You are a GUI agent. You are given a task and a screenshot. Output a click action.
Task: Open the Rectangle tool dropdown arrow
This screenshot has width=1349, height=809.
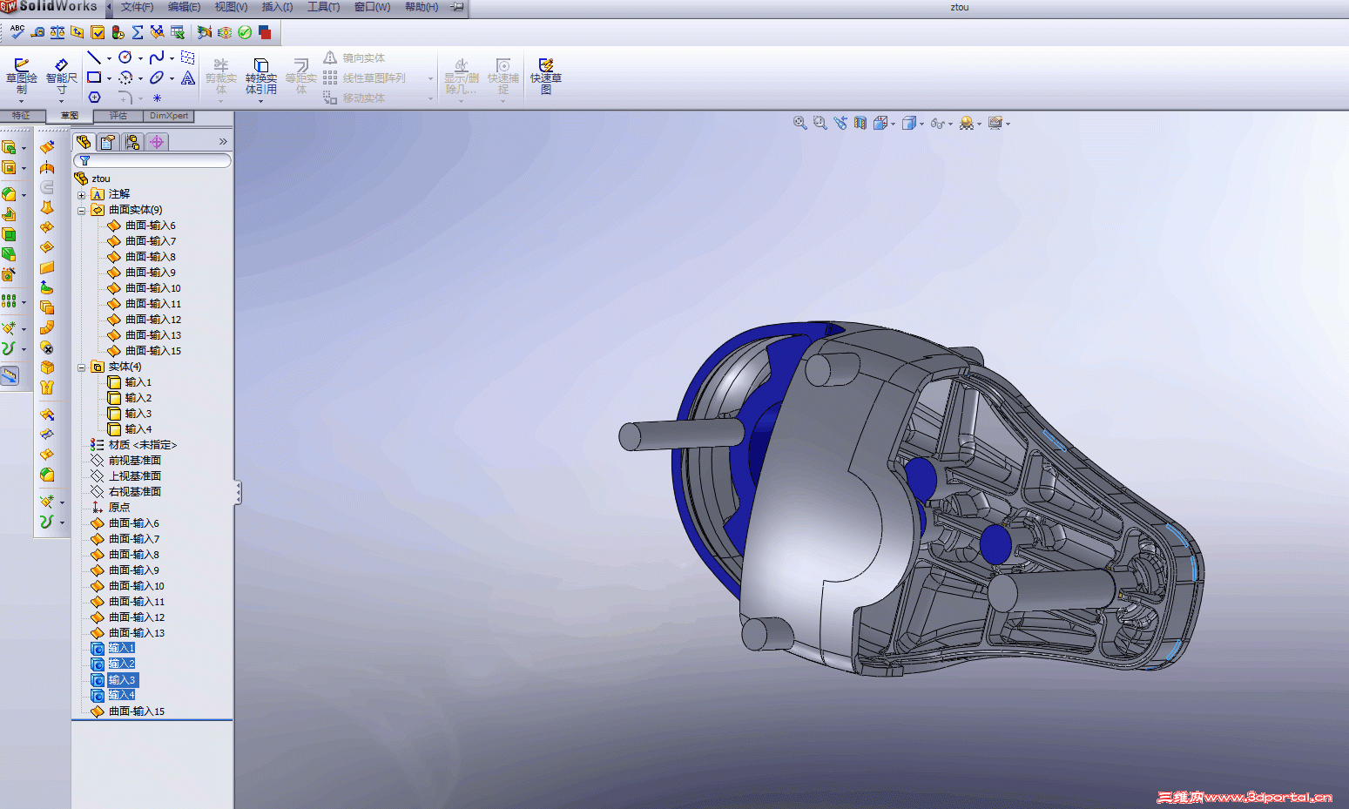109,78
